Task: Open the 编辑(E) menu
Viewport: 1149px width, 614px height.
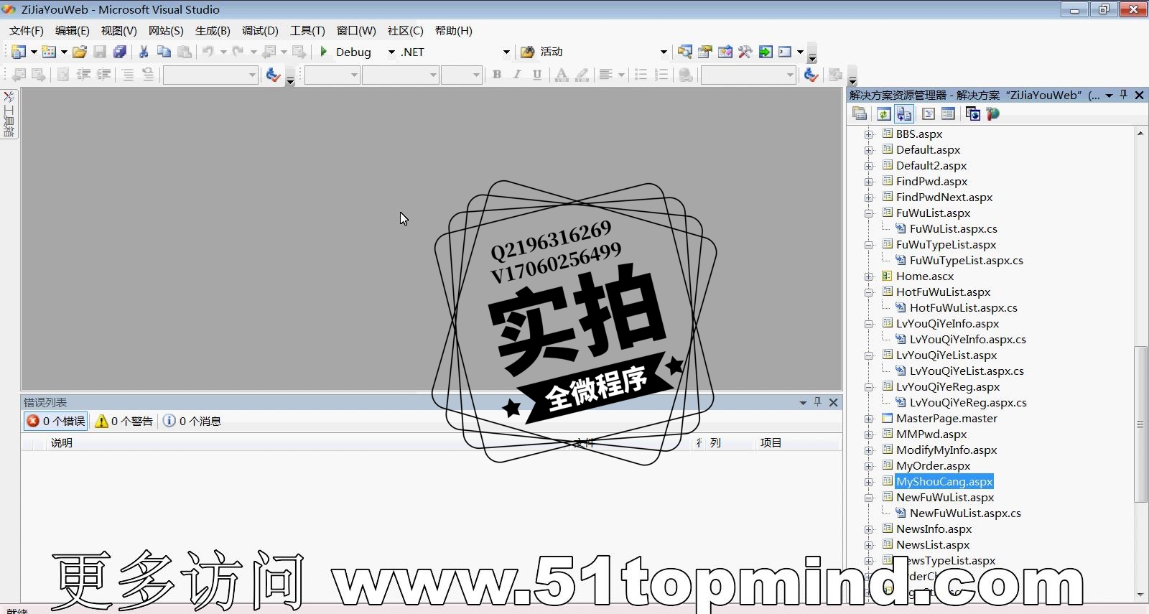Action: tap(73, 31)
